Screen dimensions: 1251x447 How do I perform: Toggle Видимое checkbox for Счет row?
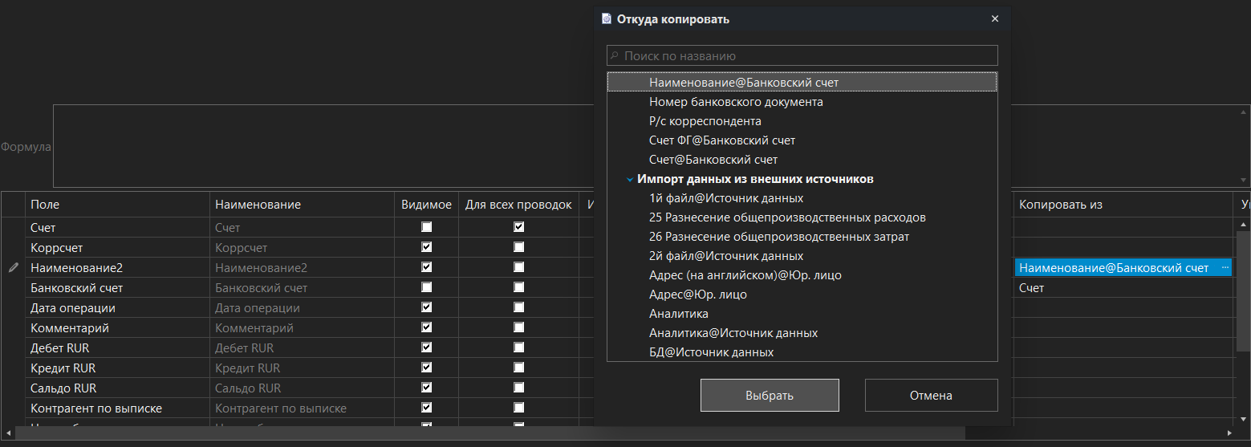click(427, 227)
